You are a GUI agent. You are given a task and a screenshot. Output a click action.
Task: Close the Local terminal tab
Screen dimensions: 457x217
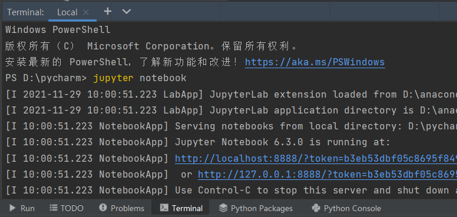[x=86, y=12]
